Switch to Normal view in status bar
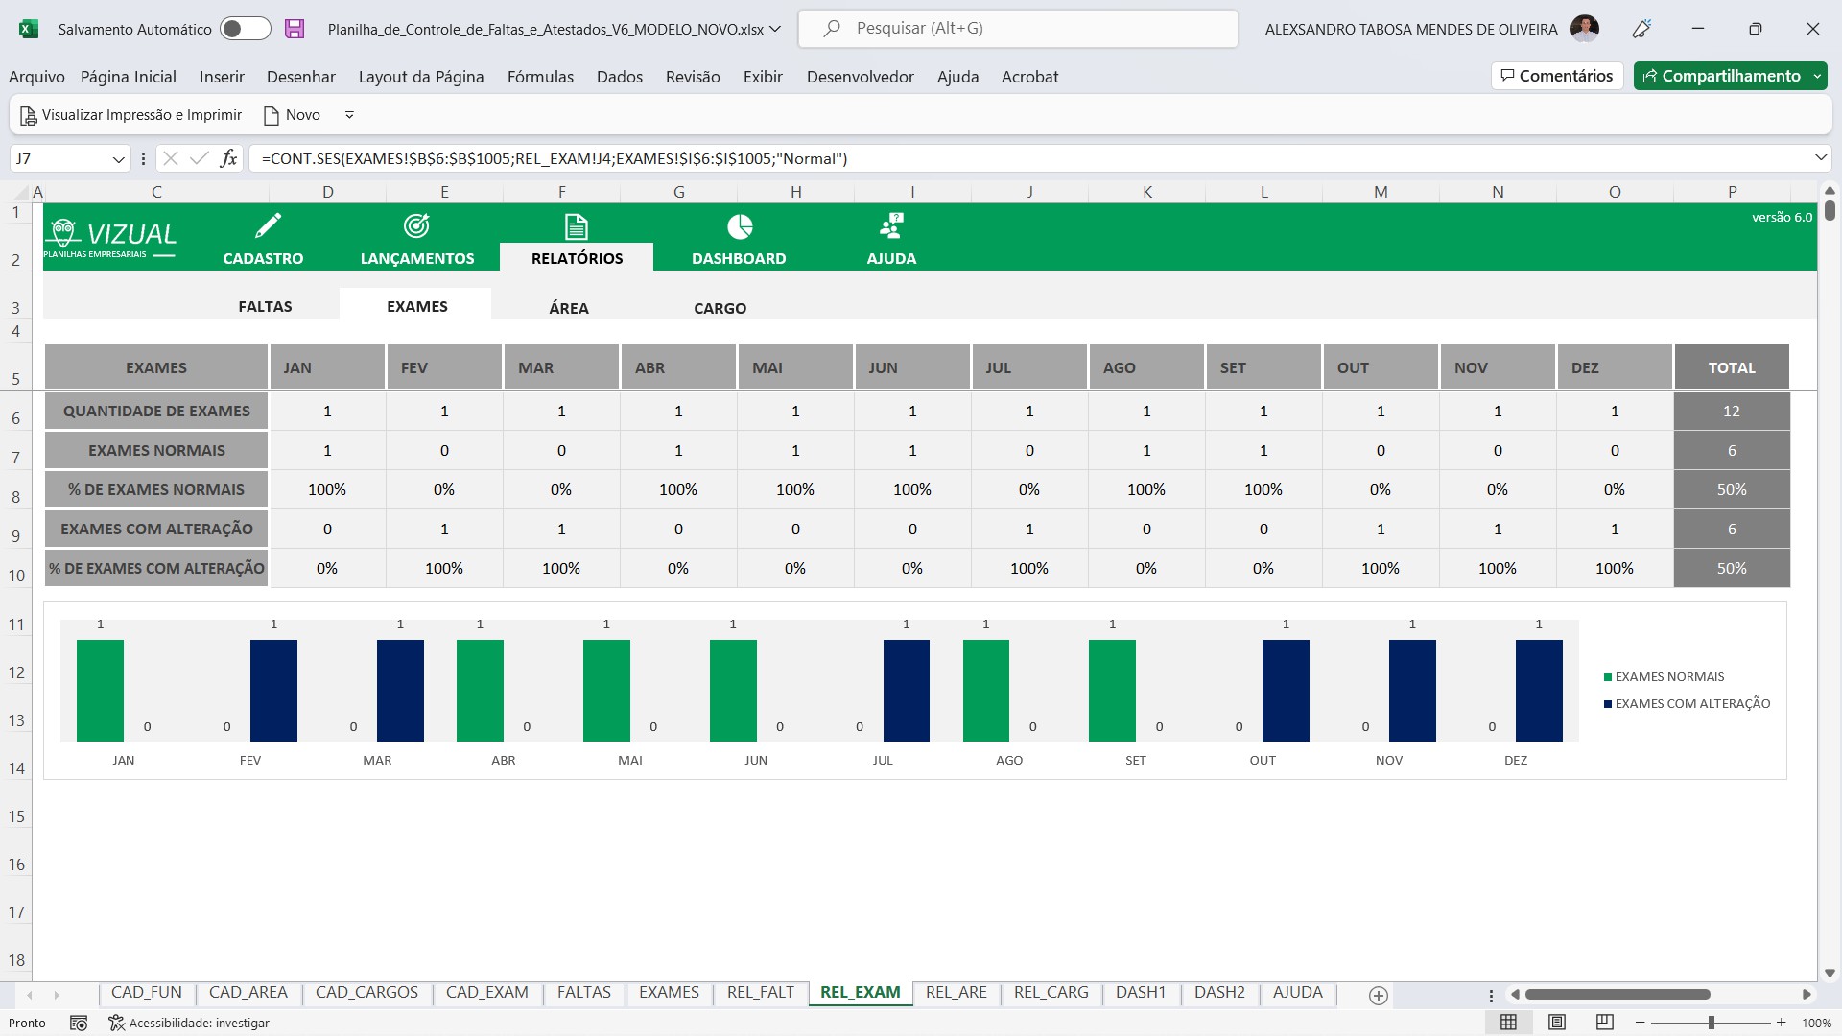This screenshot has width=1842, height=1036. tap(1508, 1023)
